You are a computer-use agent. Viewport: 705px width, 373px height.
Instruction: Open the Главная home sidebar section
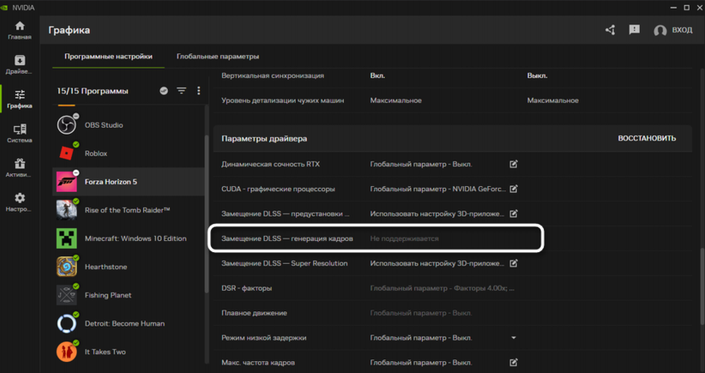(x=19, y=30)
